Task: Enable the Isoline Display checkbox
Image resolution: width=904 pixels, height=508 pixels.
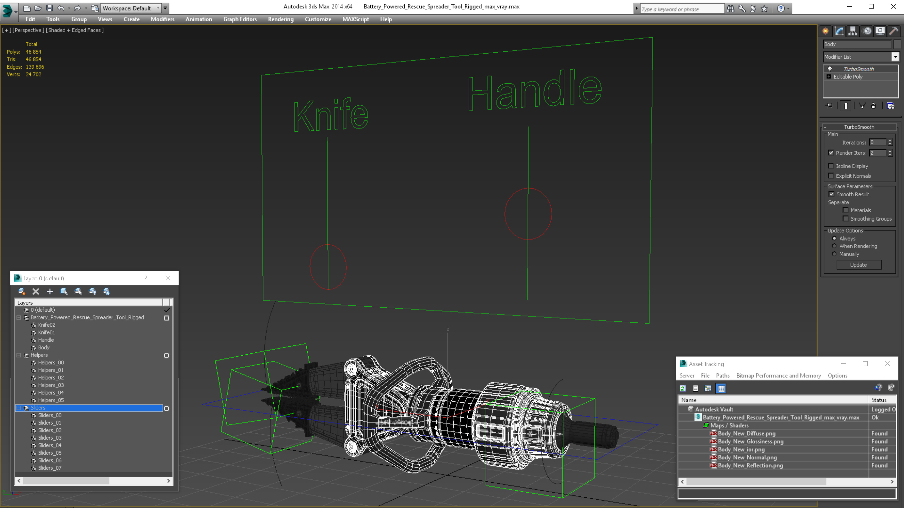Action: click(831, 166)
